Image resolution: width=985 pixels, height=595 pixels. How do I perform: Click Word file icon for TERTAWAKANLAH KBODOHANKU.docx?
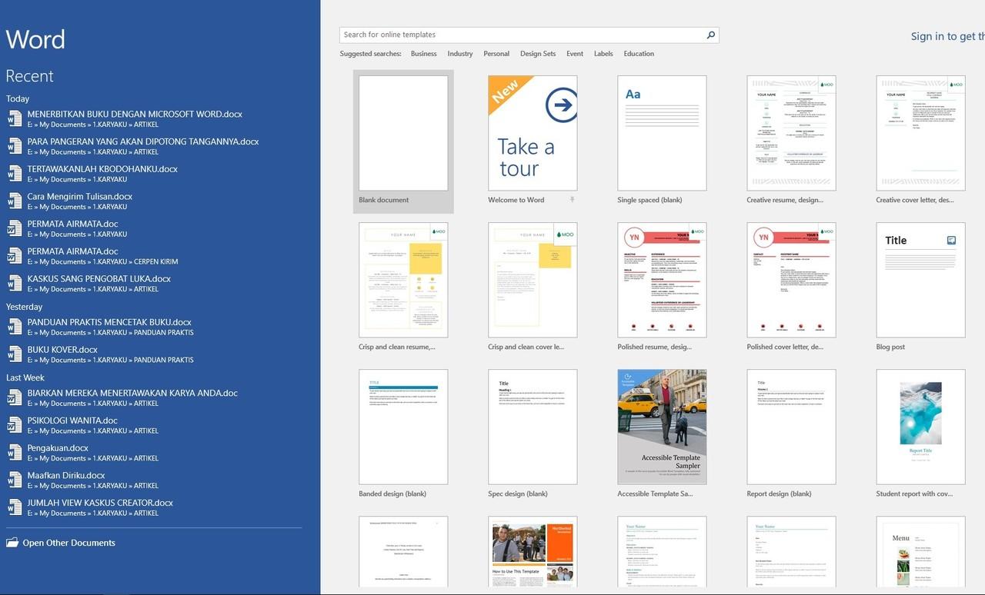pyautogui.click(x=15, y=174)
